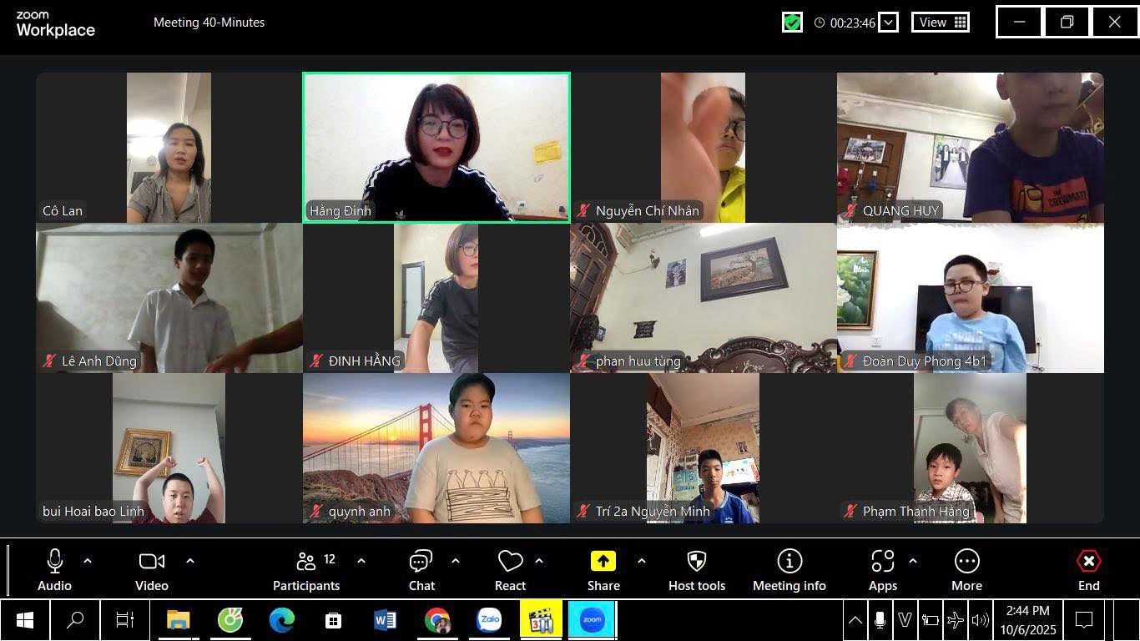Click the green encryption shield icon
This screenshot has width=1140, height=641.
(x=792, y=23)
